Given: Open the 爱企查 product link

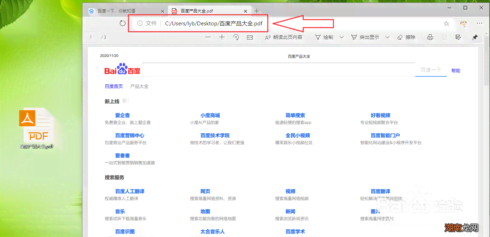Looking at the screenshot, I should point(122,115).
